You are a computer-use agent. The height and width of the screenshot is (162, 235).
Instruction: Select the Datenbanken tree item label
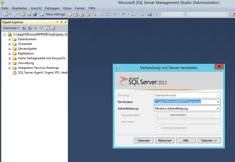[x=27, y=39]
